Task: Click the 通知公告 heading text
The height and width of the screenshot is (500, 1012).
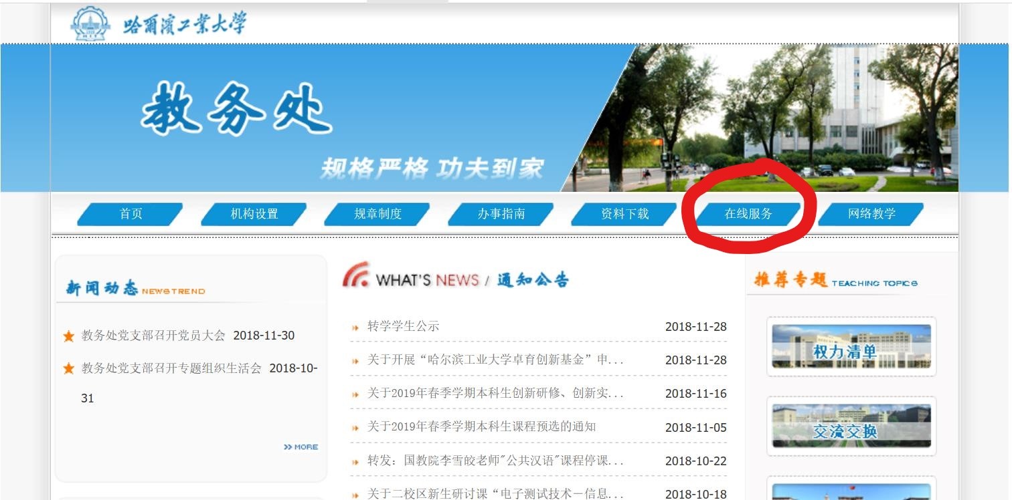Action: point(533,280)
